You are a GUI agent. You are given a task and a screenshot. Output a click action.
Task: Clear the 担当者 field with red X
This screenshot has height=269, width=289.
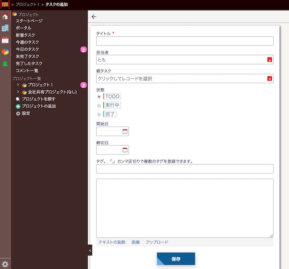270,60
